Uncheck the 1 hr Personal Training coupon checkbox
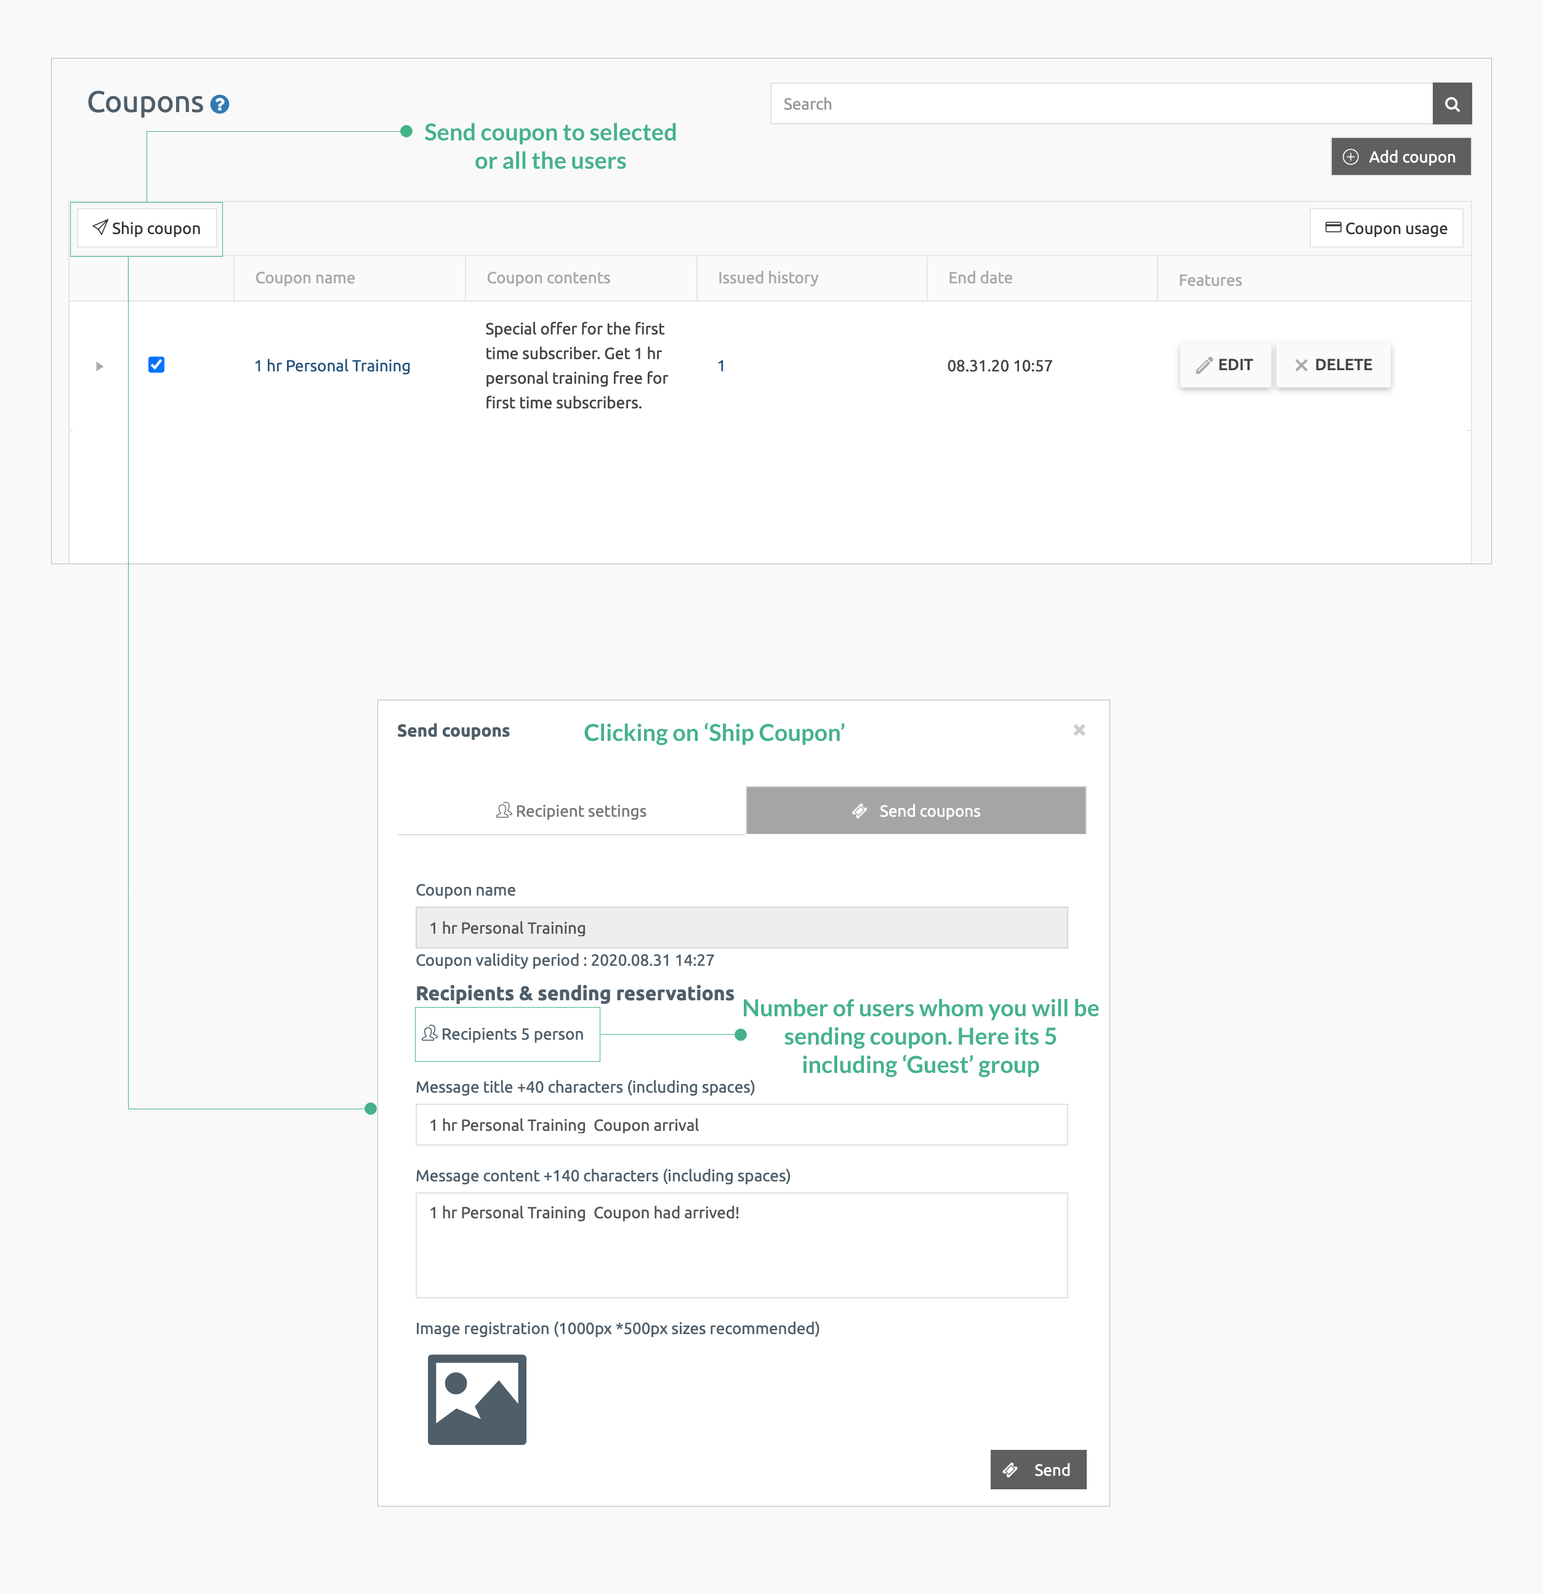This screenshot has width=1543, height=1594. tap(157, 365)
